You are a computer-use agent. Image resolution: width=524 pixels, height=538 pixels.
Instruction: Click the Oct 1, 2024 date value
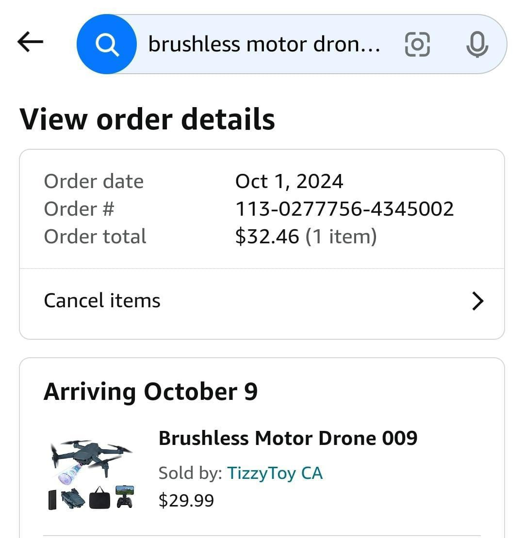289,181
